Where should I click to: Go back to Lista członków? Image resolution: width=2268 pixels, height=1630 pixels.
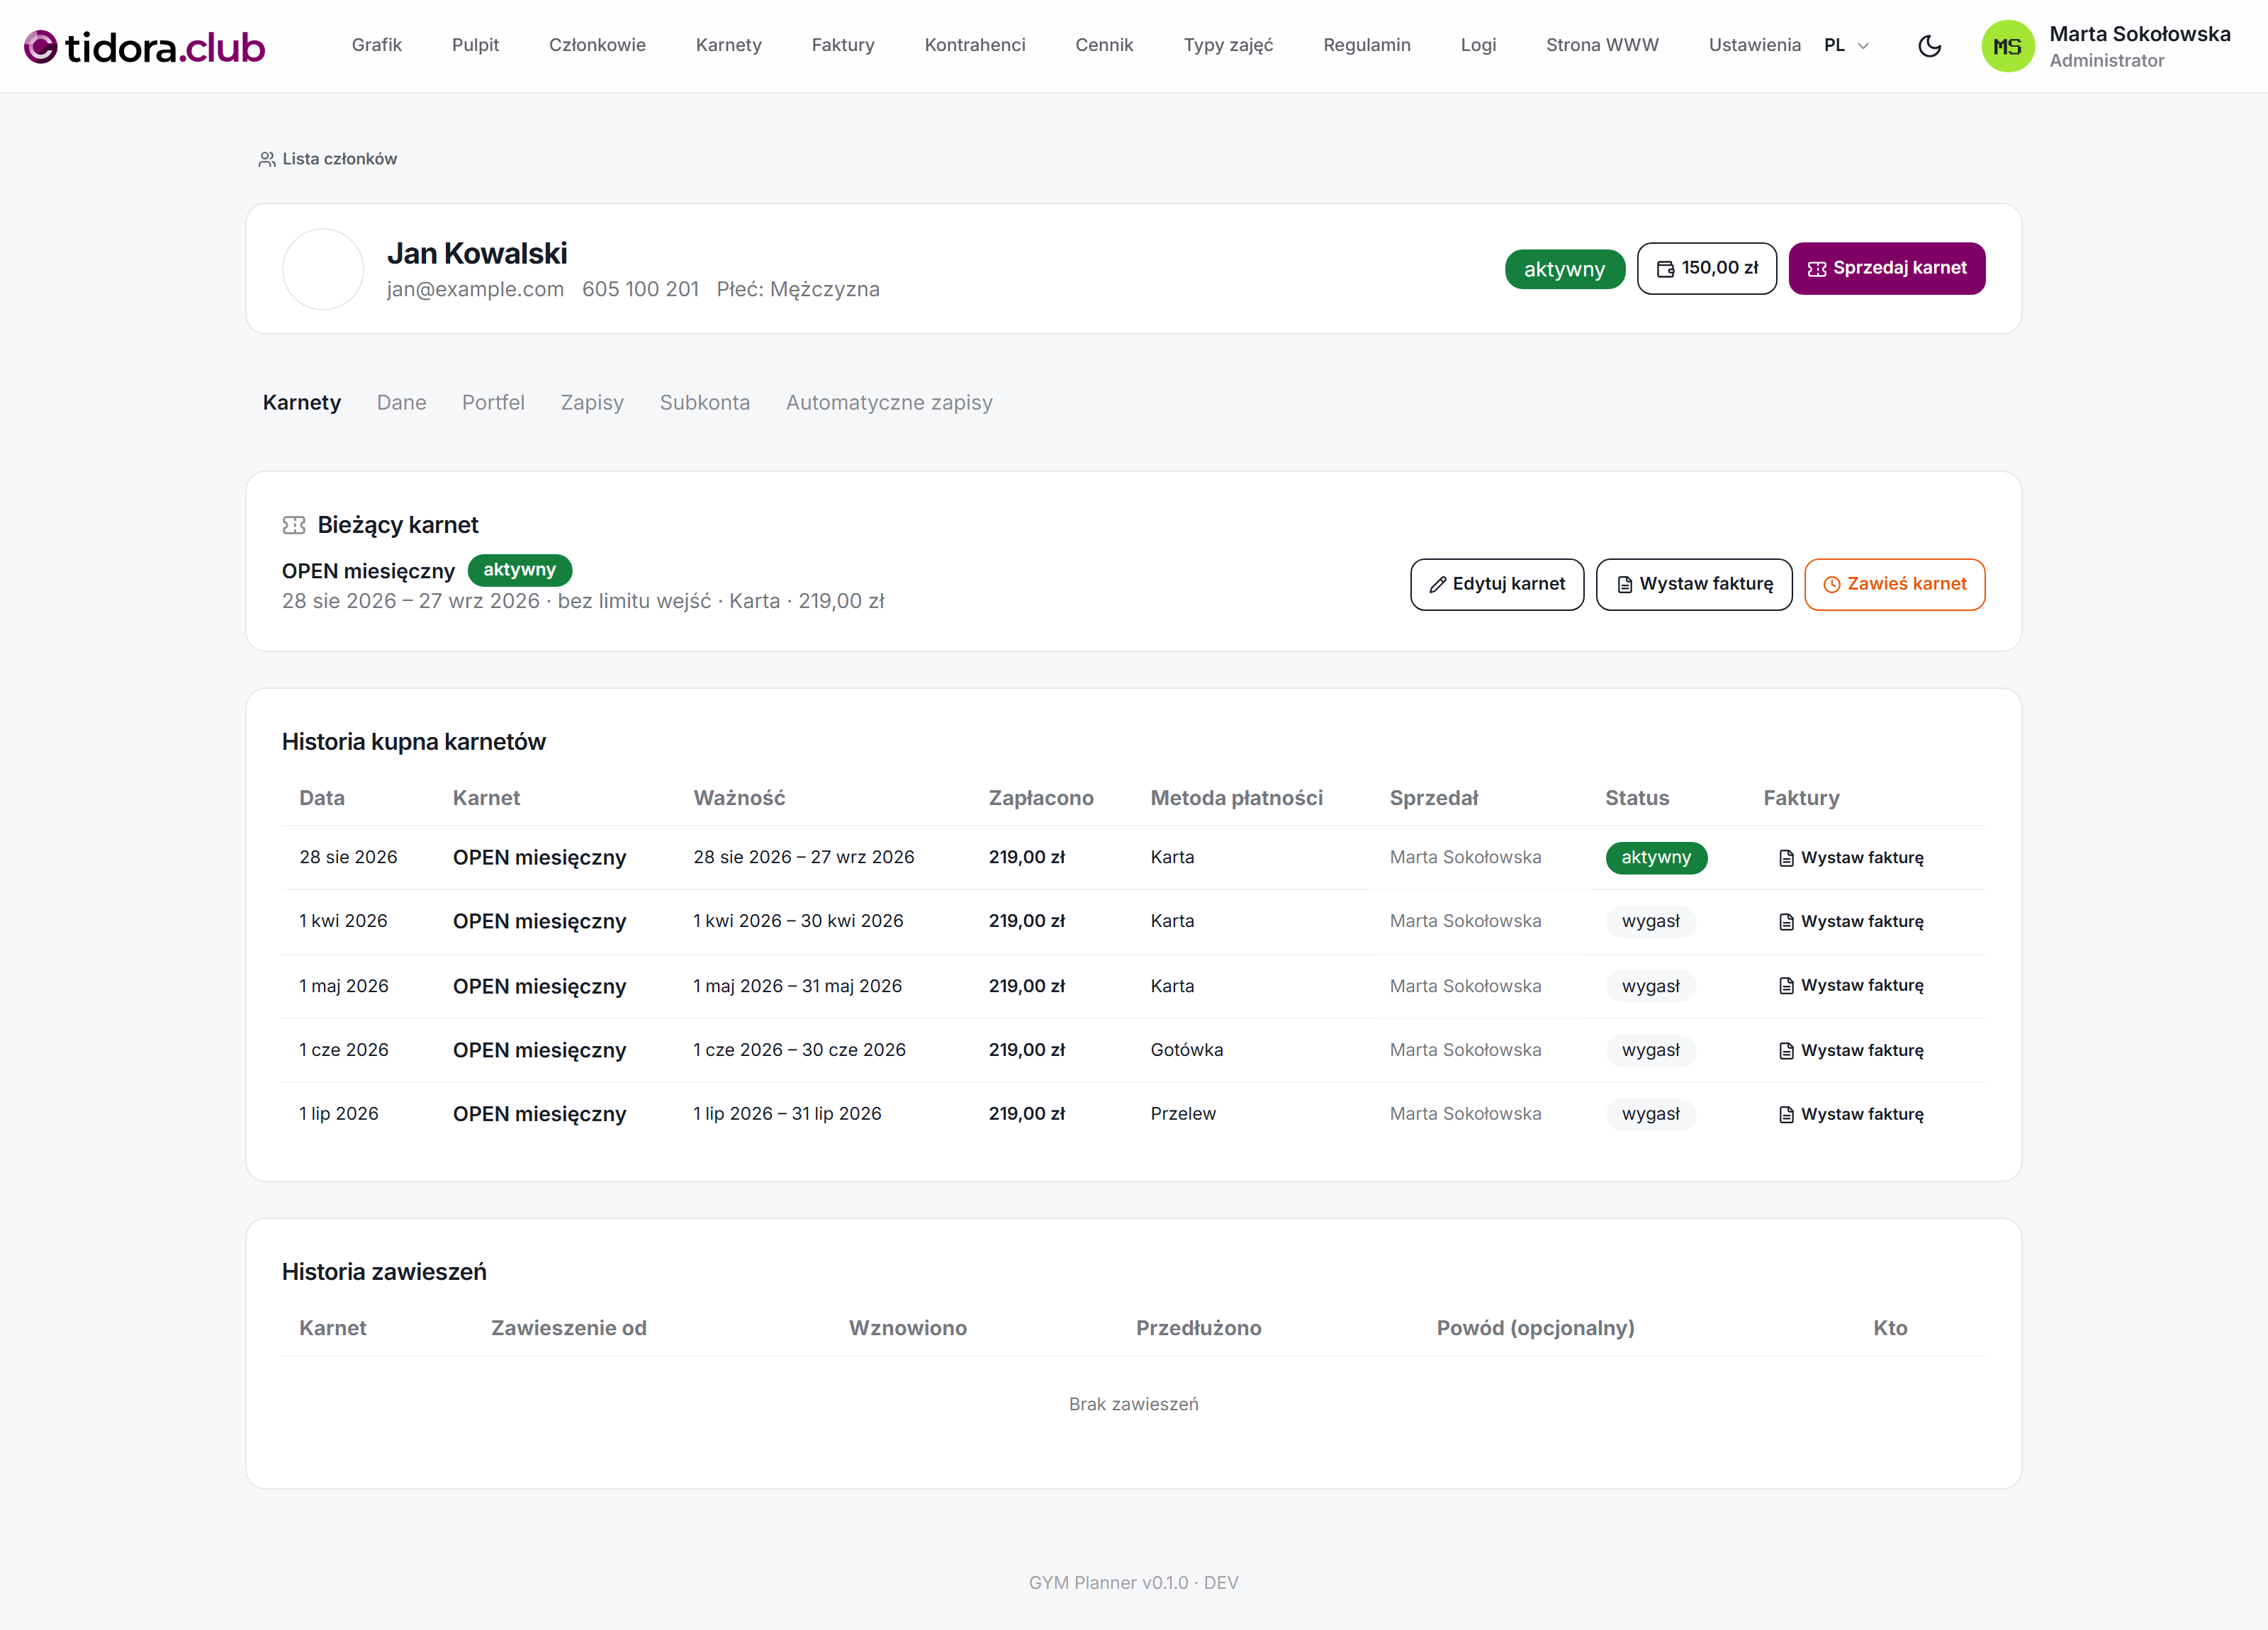pyautogui.click(x=328, y=159)
